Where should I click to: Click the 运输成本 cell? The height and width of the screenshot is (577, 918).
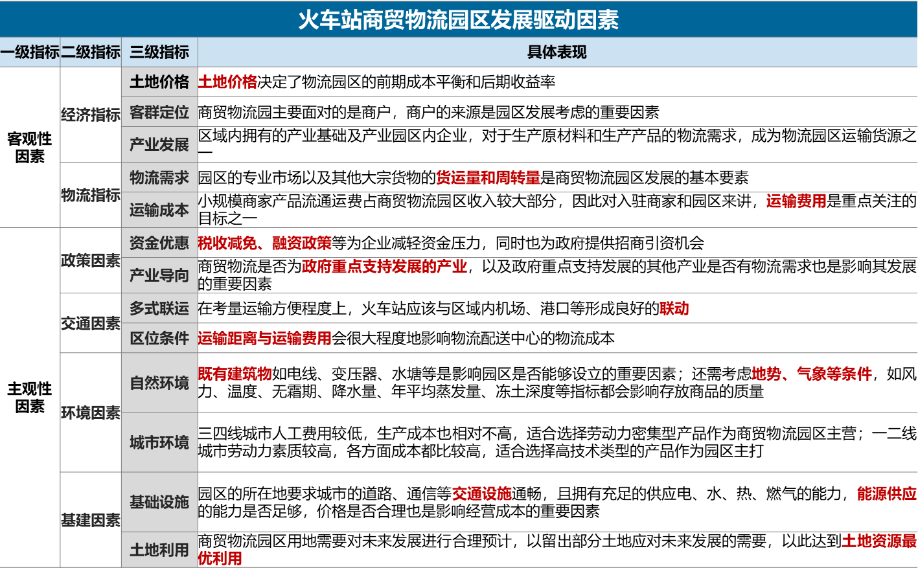tap(159, 210)
